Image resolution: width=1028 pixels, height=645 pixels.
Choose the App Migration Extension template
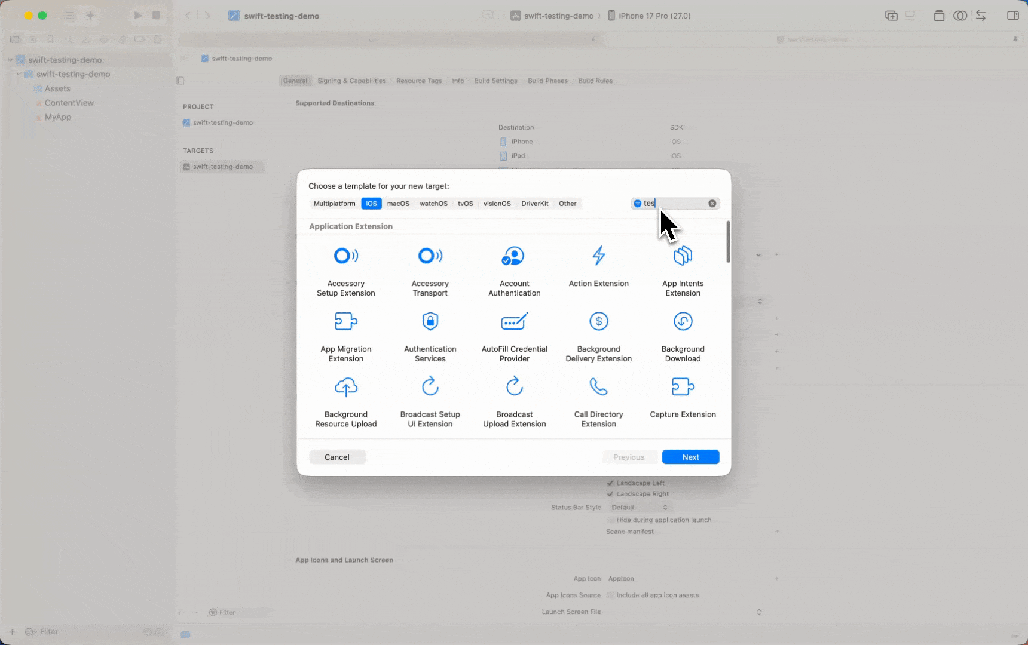pyautogui.click(x=345, y=336)
